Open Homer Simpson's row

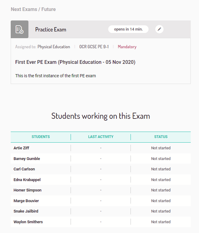click(101, 190)
